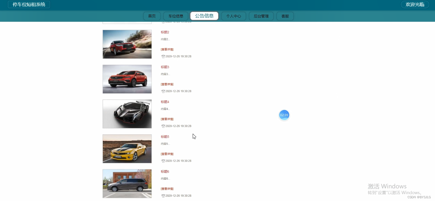Click 查看详情 for 标题4

[x=167, y=119]
